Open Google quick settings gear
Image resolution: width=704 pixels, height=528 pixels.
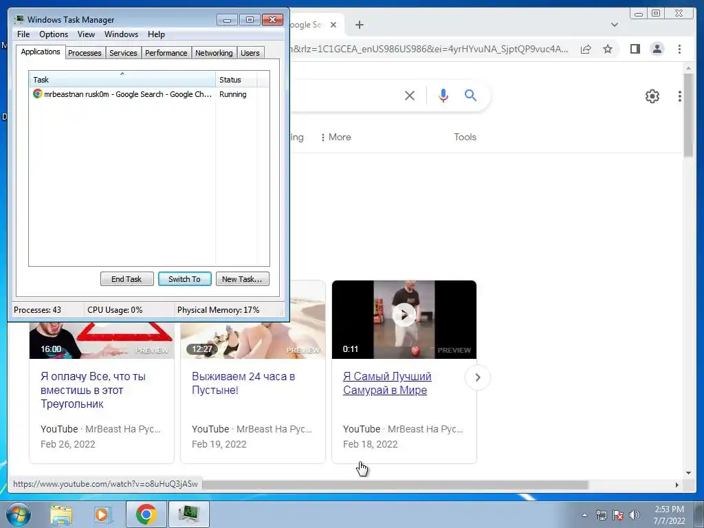pyautogui.click(x=652, y=96)
